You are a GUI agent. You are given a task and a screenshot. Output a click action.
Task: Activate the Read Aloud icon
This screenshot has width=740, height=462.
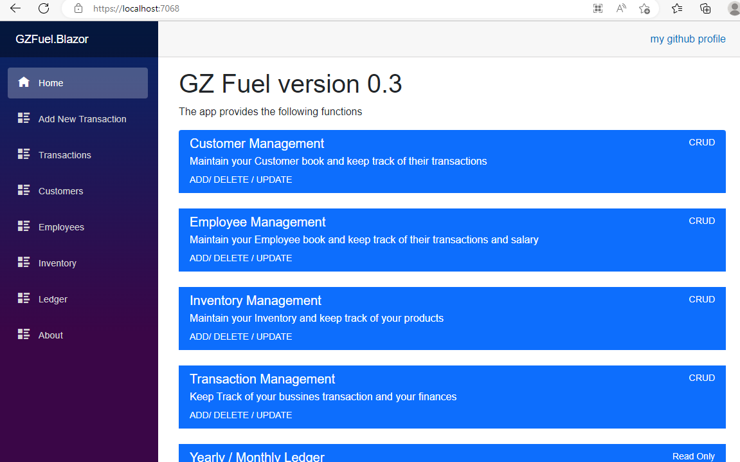pos(621,8)
